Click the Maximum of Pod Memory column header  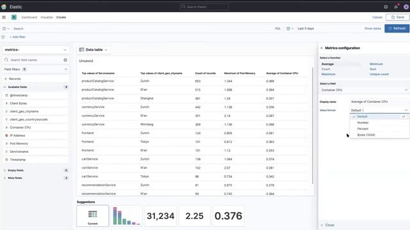coord(240,73)
